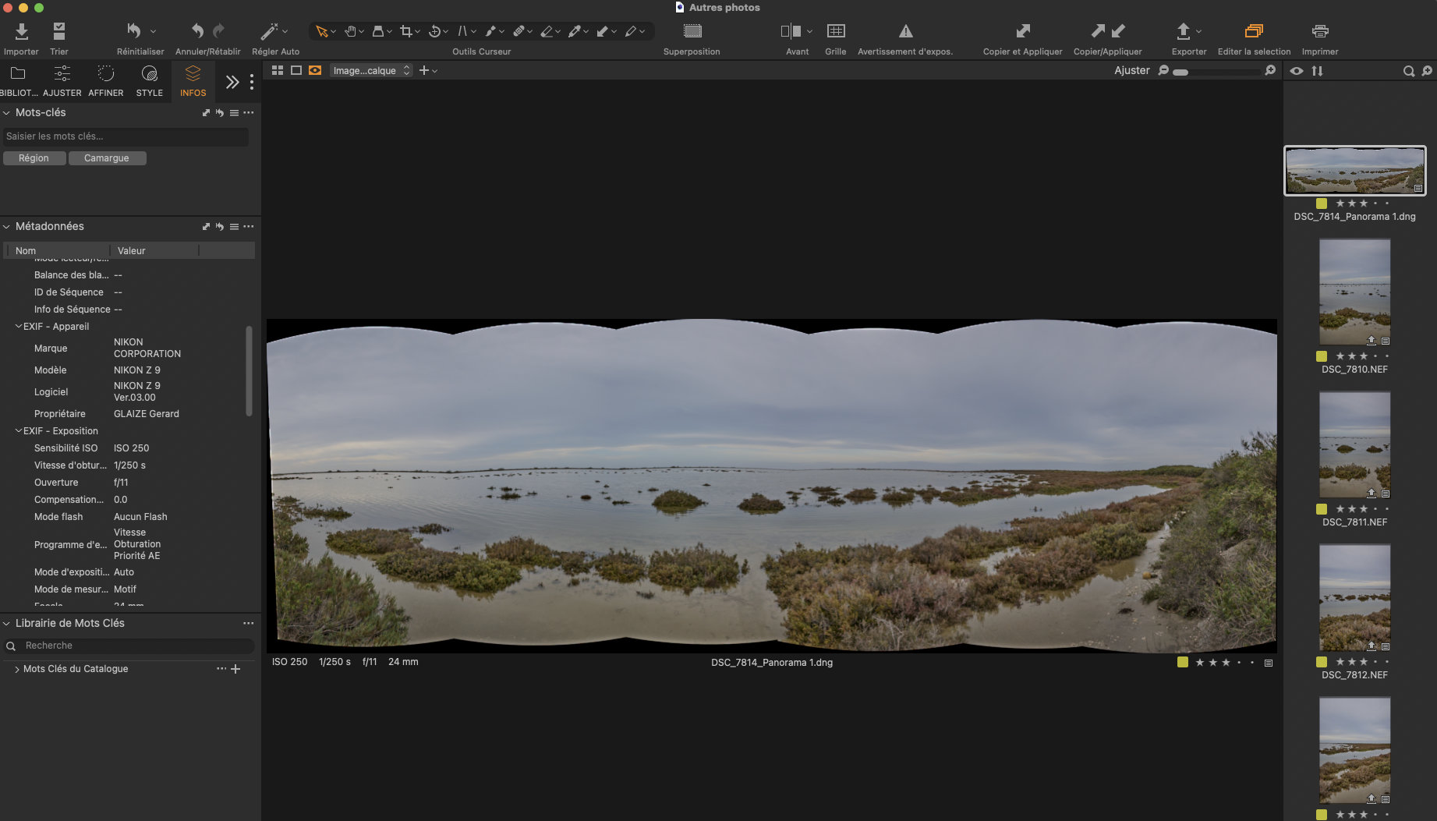
Task: Switch viewer to single image view
Action: pos(296,70)
